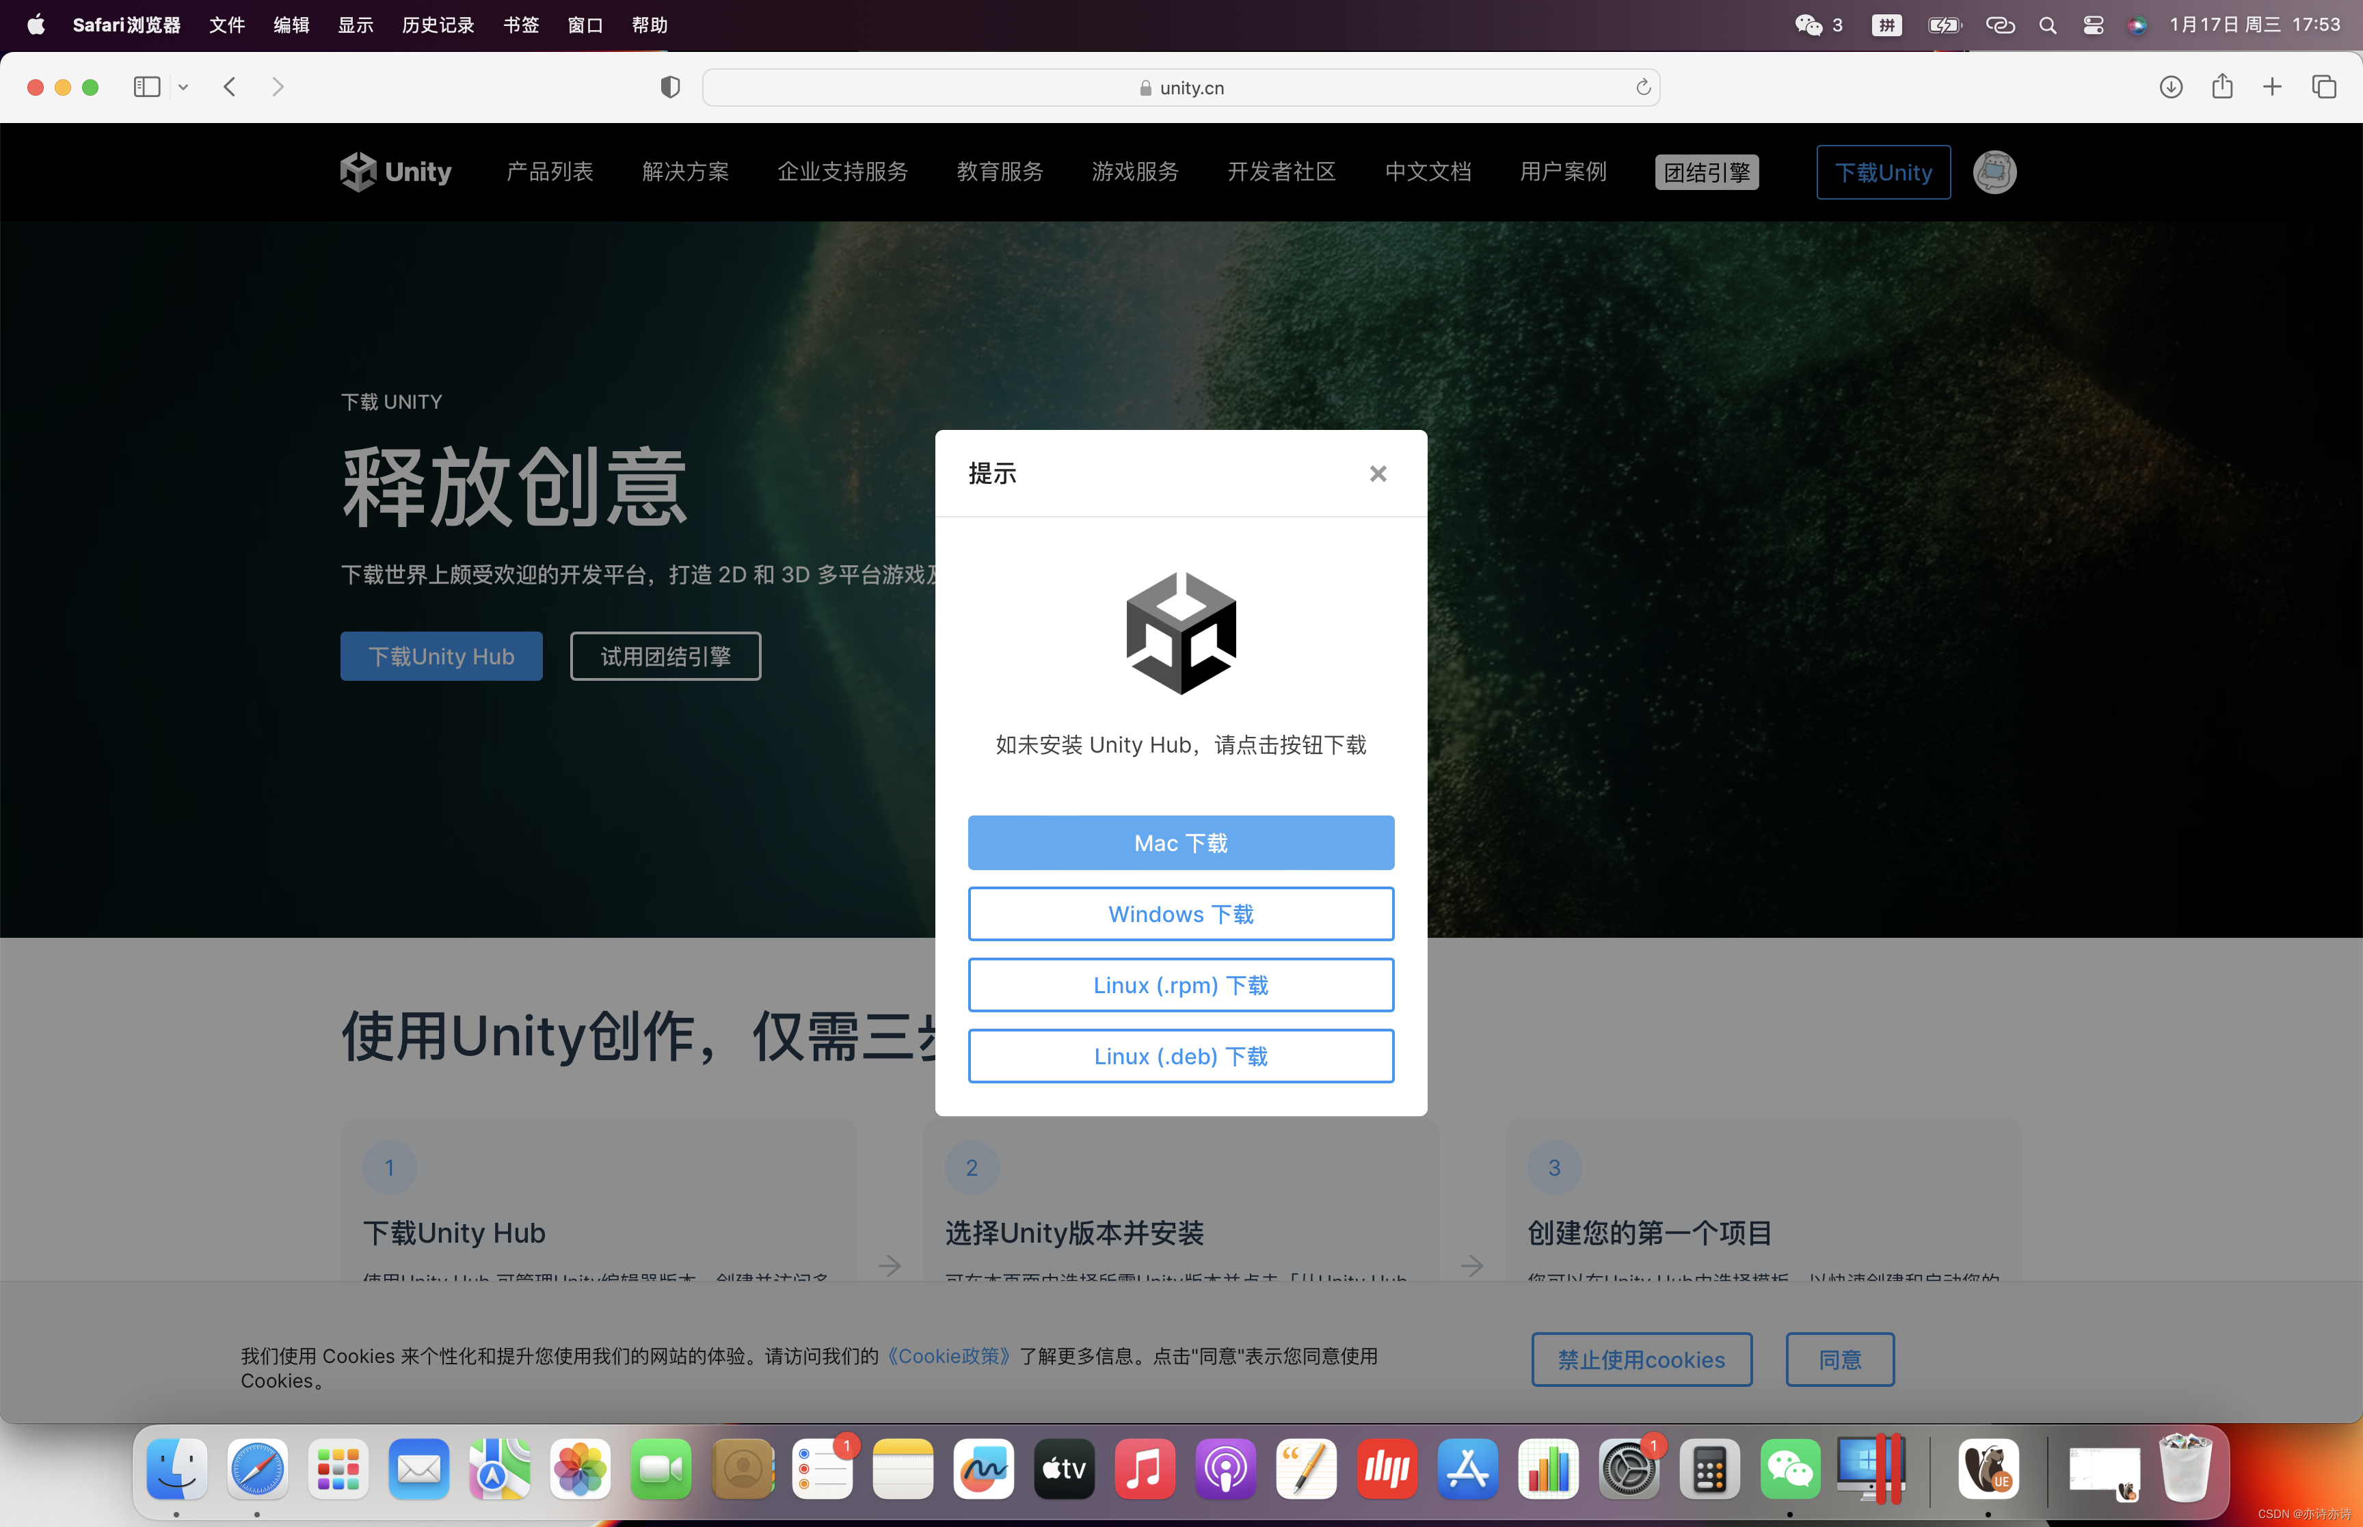Click 禁止使用cookies button
Image resolution: width=2363 pixels, height=1527 pixels.
click(1641, 1360)
